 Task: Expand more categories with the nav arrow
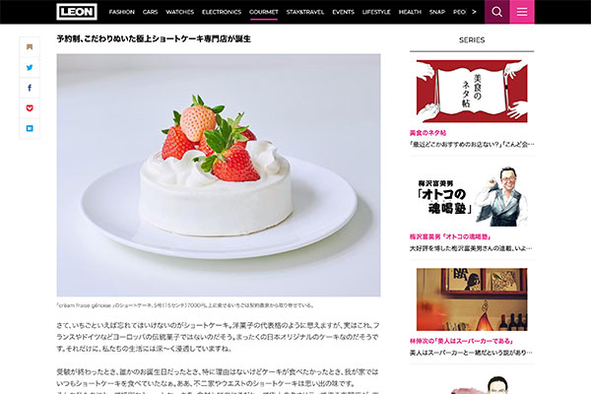pos(474,12)
